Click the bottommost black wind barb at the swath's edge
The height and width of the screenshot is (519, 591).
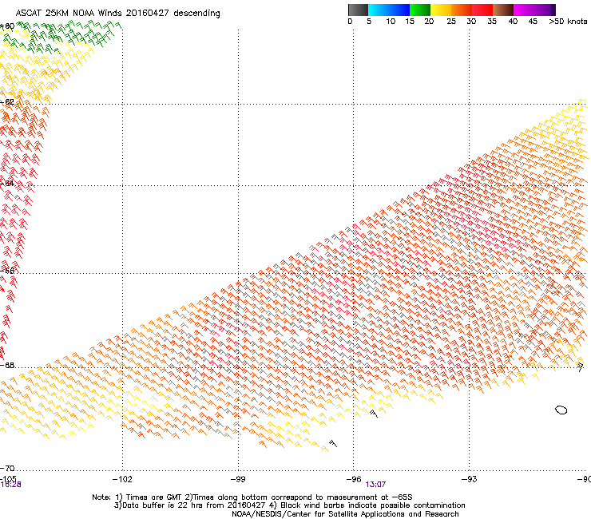[x=333, y=443]
